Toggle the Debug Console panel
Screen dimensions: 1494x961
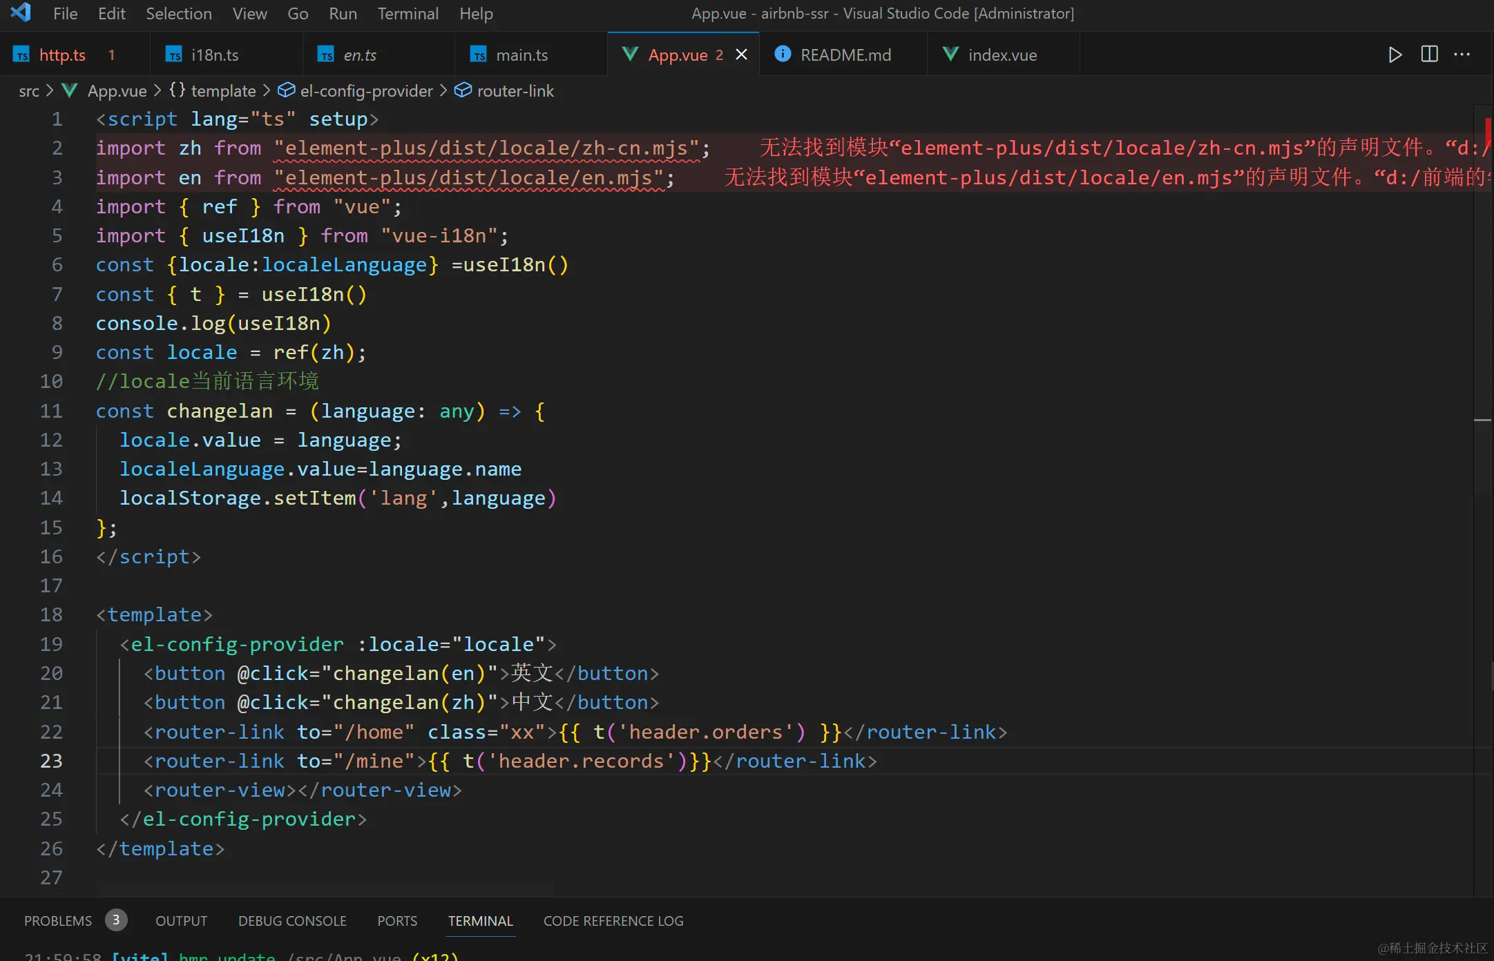pos(291,921)
